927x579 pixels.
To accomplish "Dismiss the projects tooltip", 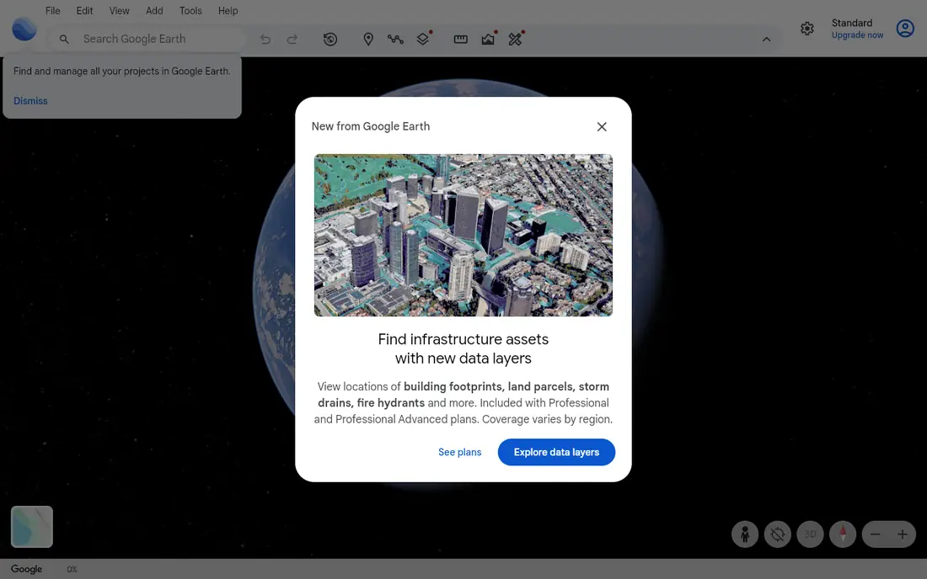I will pos(30,101).
